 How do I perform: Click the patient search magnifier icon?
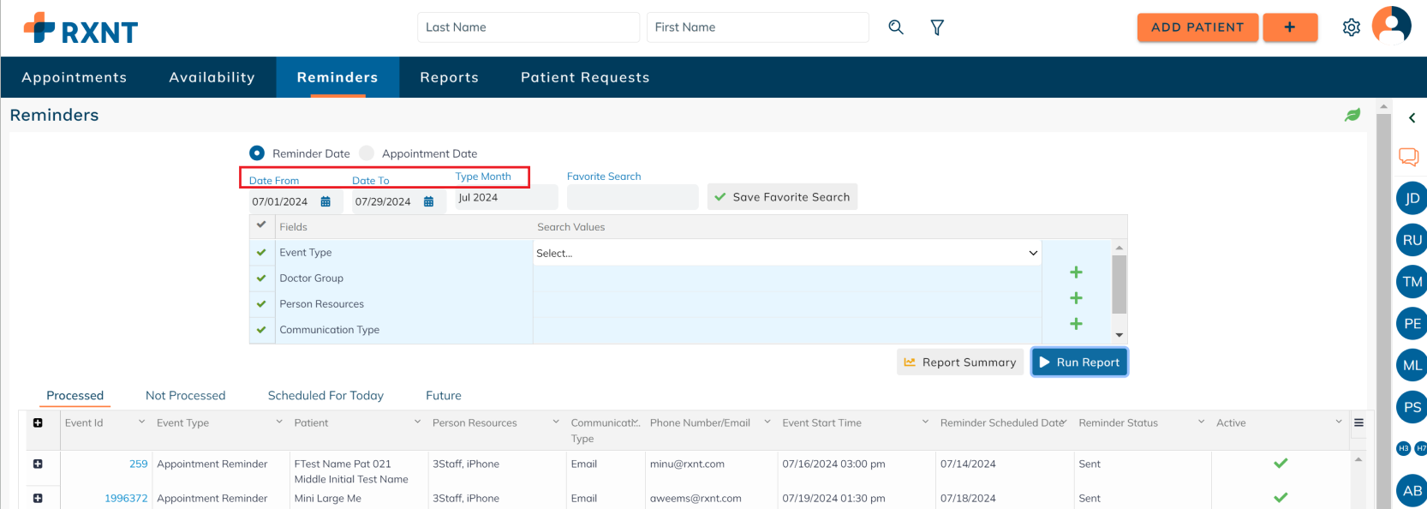tap(896, 27)
